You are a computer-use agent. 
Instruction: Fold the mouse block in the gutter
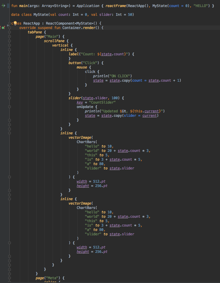point(9,67)
